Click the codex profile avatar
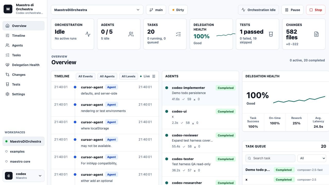Viewport: 329px width, 185px height. (x=9, y=176)
